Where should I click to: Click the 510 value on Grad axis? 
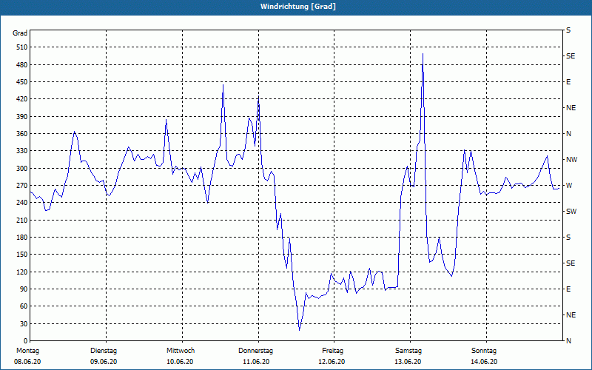(22, 47)
